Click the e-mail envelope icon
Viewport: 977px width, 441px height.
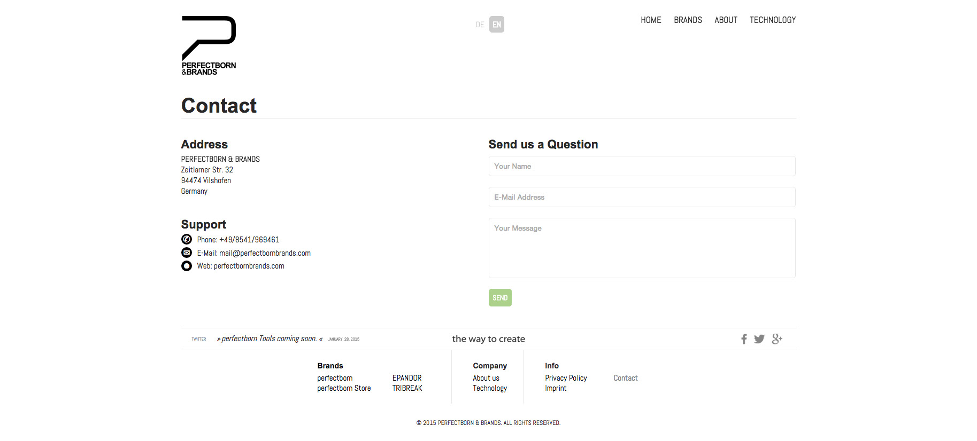(x=187, y=253)
